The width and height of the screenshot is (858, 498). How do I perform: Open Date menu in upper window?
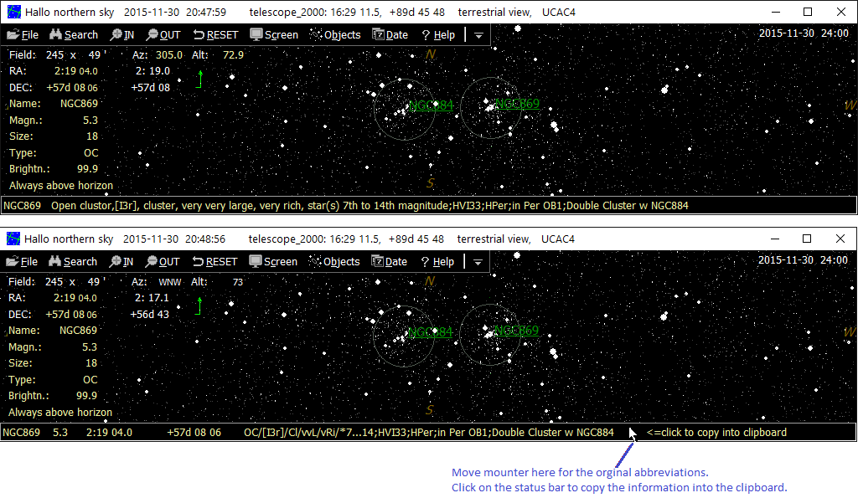click(x=390, y=34)
